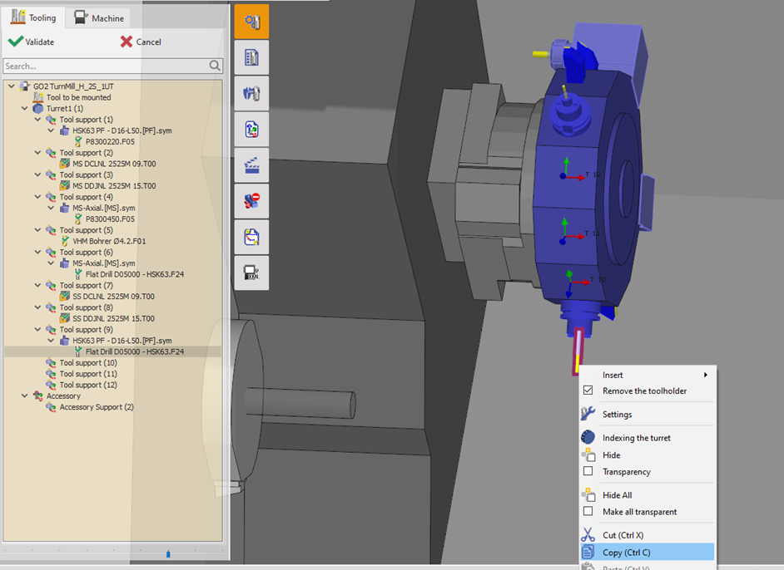Click the collision check icon with red stop sign
This screenshot has width=784, height=570.
point(251,200)
